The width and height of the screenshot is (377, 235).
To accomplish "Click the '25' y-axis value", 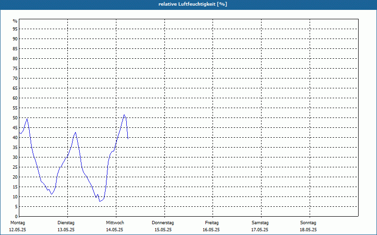I will click(15, 167).
